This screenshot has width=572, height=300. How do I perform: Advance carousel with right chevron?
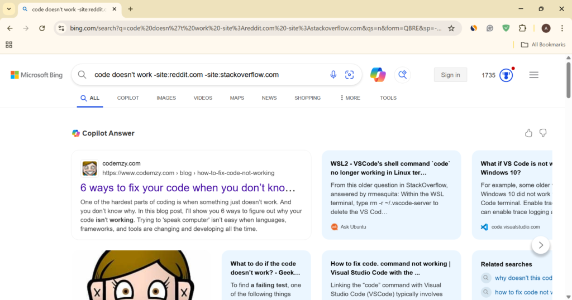point(541,245)
